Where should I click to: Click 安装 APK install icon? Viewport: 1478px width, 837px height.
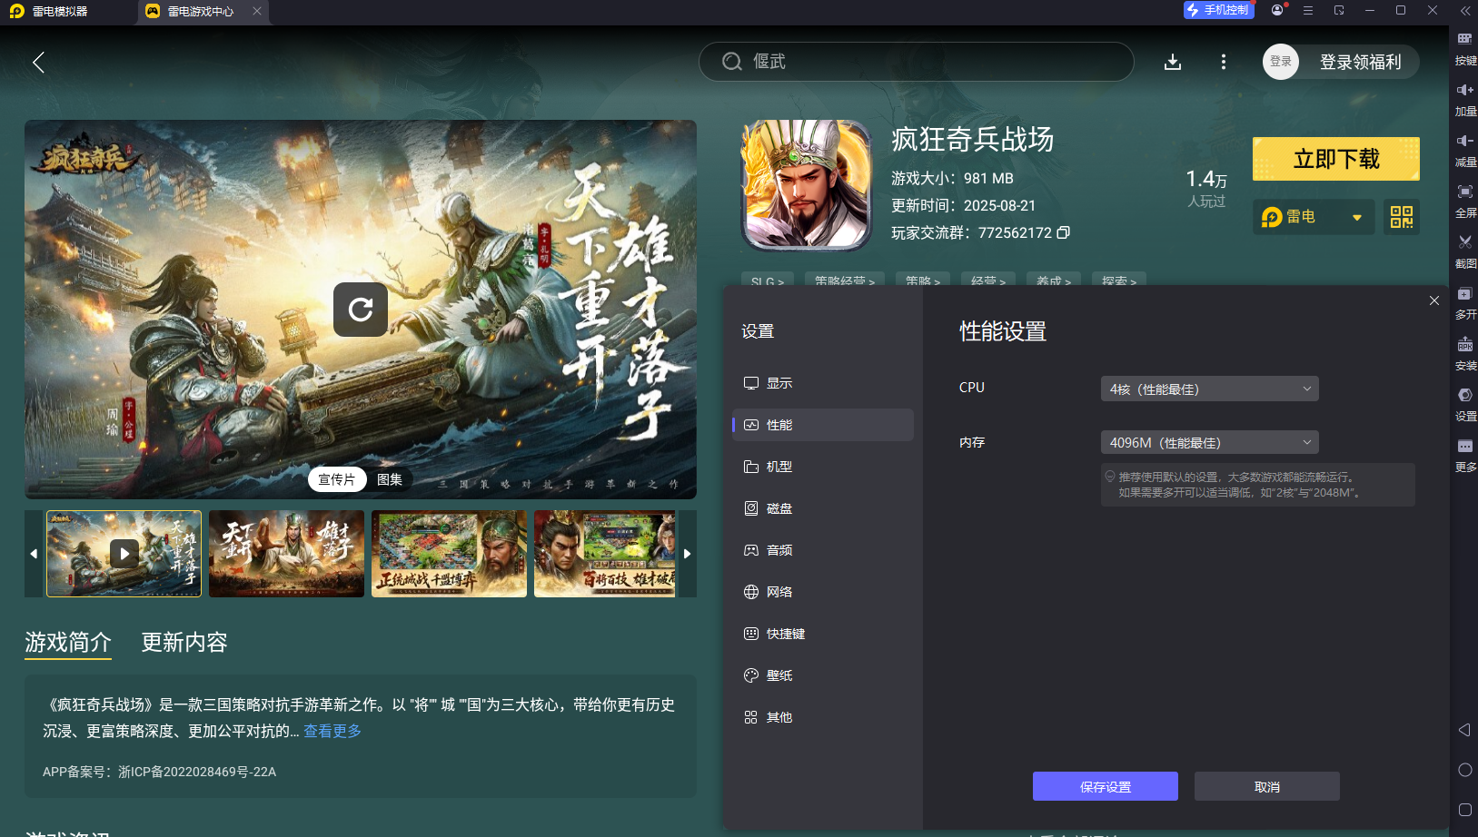(x=1465, y=354)
